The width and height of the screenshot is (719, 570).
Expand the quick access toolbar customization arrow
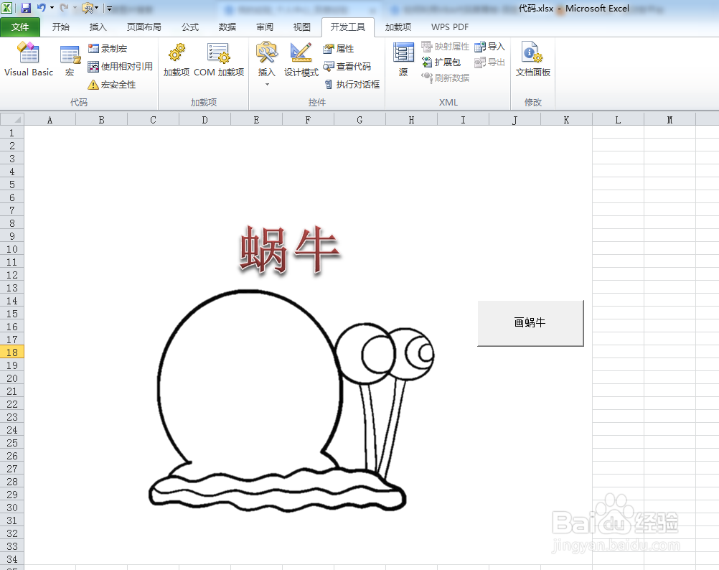pos(108,6)
